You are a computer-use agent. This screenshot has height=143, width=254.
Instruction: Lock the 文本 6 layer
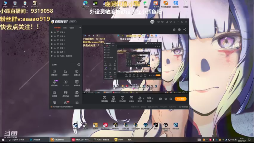pos(55,32)
